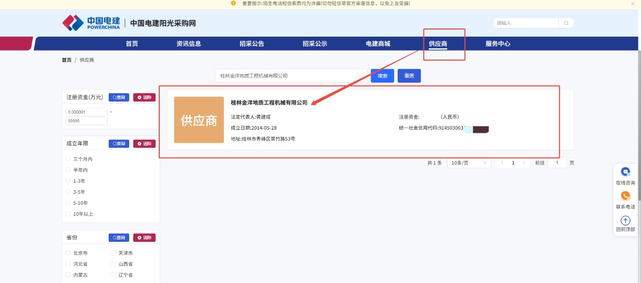Click address 桂林市秀峰区翠竹路53号 text

pyautogui.click(x=268, y=139)
